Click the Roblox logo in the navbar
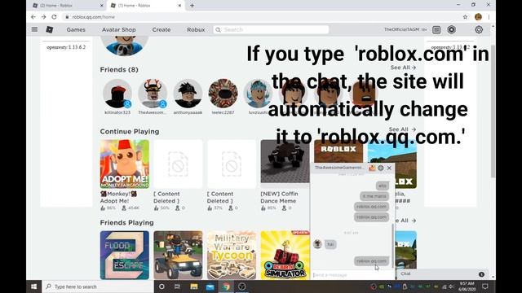 pos(49,29)
